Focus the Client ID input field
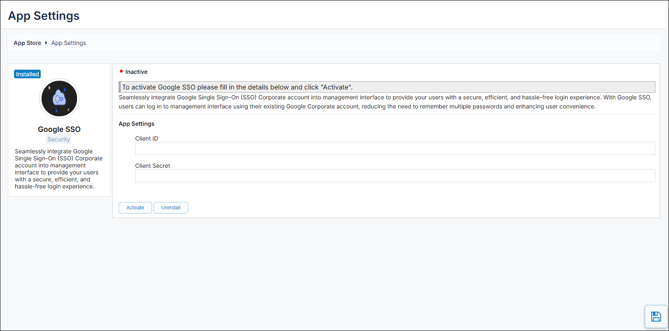Screen dimensions: 669x331 click(395, 148)
